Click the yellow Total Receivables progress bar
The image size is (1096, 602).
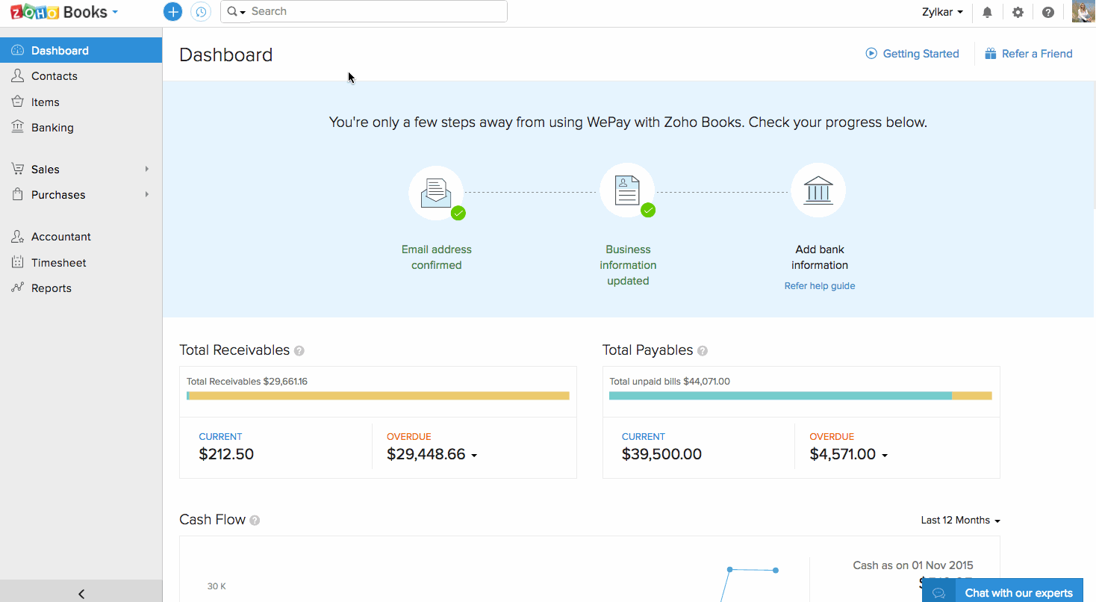click(379, 396)
